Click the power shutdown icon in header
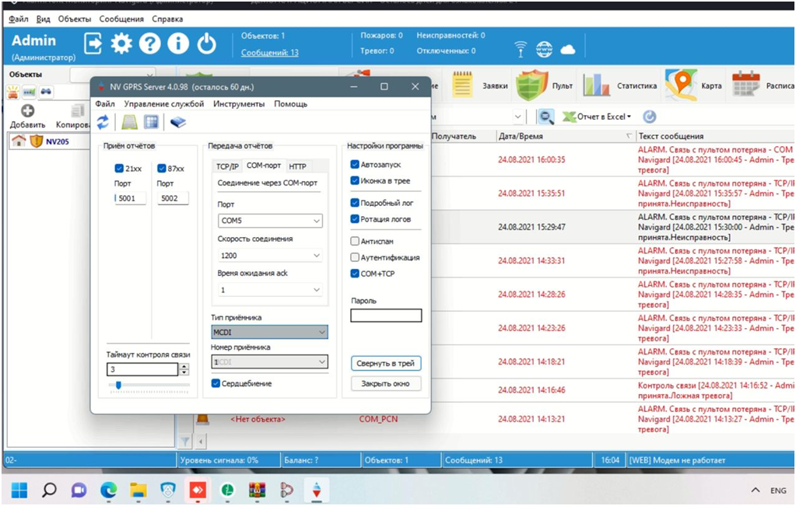This screenshot has width=796, height=506. tap(207, 44)
